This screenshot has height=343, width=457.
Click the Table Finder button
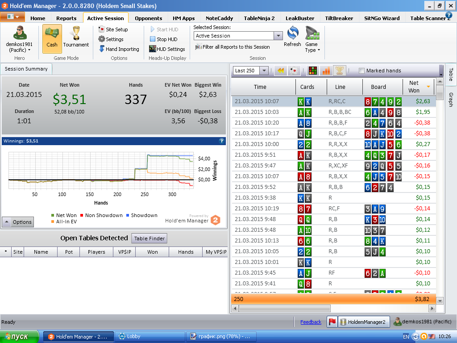[x=149, y=238]
